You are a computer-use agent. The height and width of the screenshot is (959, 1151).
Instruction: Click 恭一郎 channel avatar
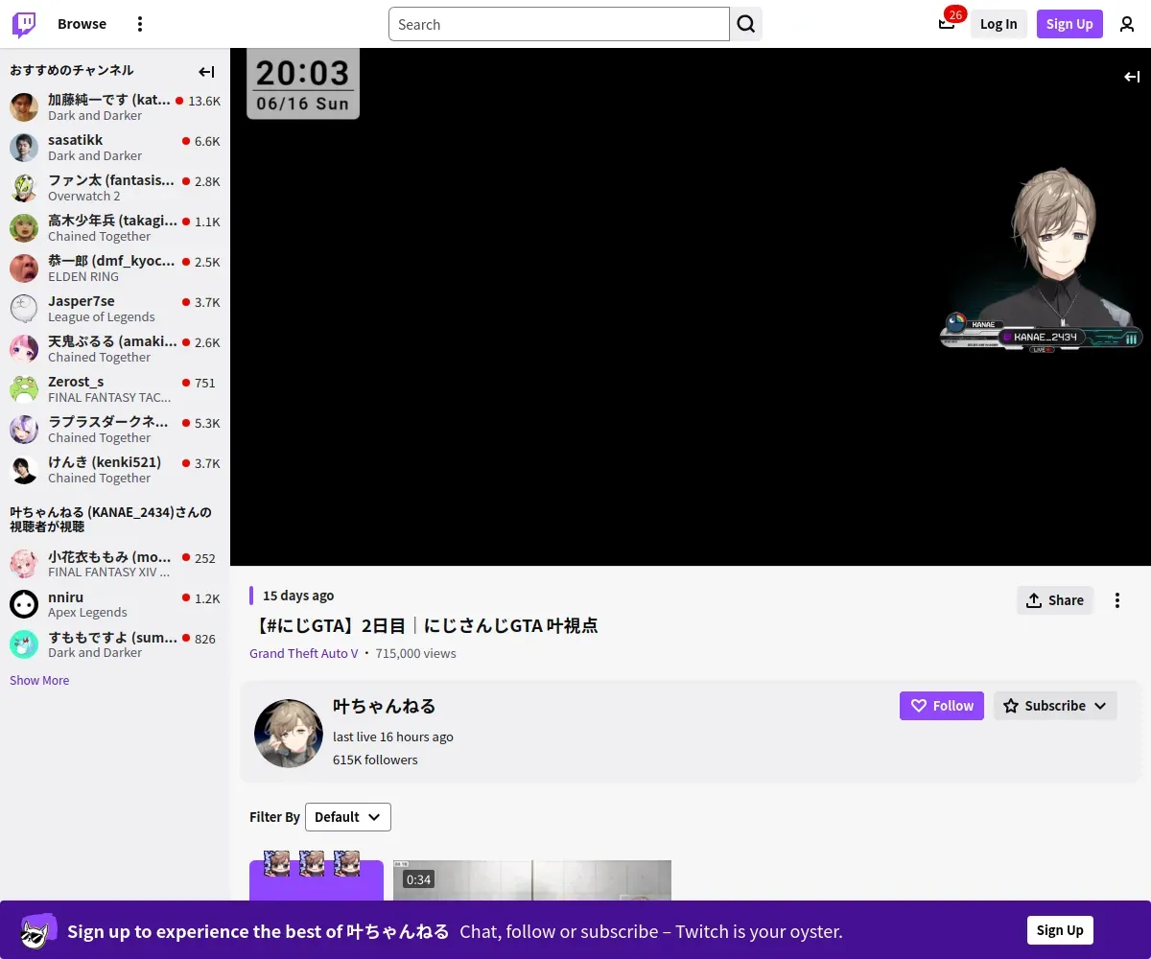coord(24,269)
